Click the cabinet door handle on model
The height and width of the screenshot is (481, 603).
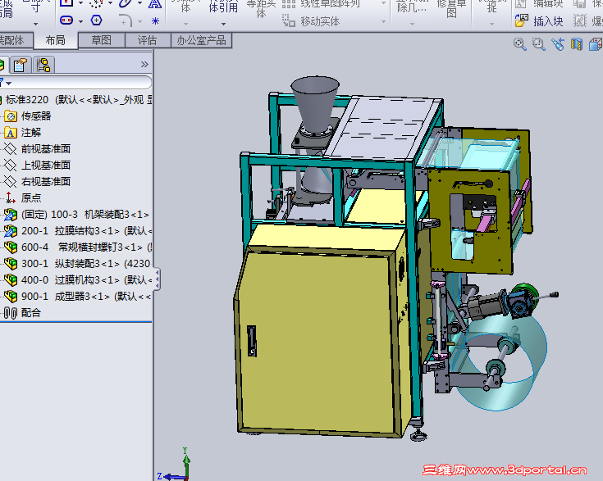(x=252, y=341)
